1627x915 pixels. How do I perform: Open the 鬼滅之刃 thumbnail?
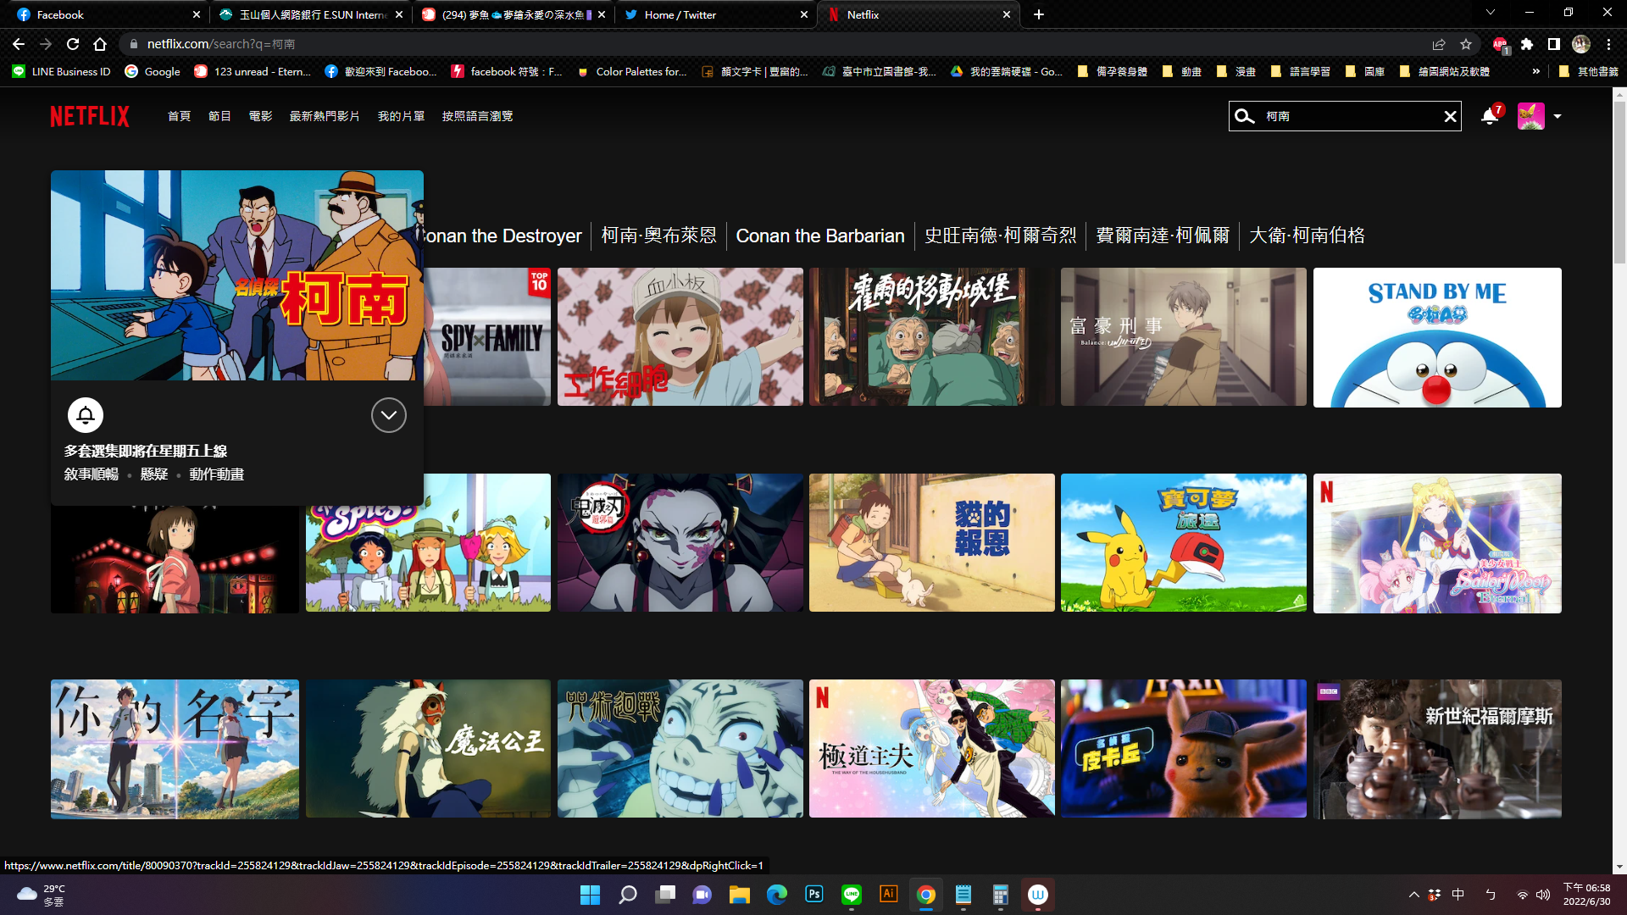[x=680, y=543]
